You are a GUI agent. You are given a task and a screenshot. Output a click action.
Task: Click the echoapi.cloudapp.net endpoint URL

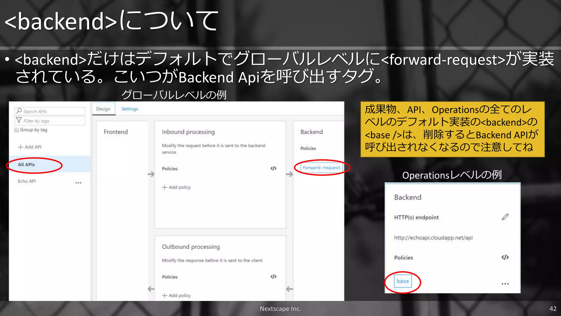coord(433,238)
